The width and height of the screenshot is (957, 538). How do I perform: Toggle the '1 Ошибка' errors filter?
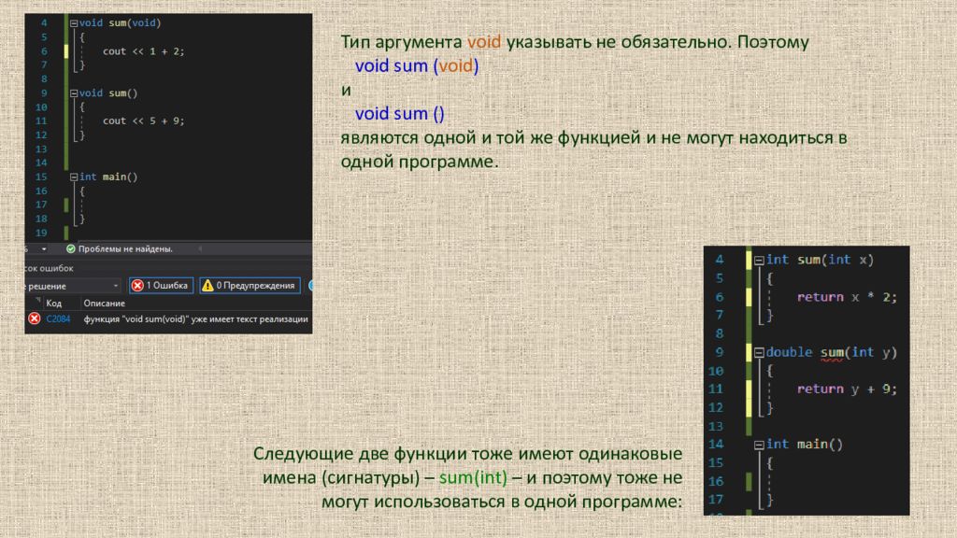(160, 286)
